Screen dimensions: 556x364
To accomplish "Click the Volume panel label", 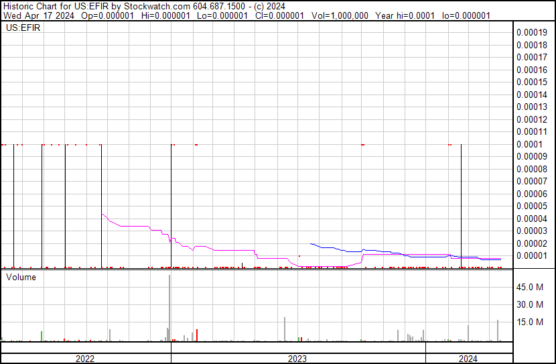I will coord(21,277).
